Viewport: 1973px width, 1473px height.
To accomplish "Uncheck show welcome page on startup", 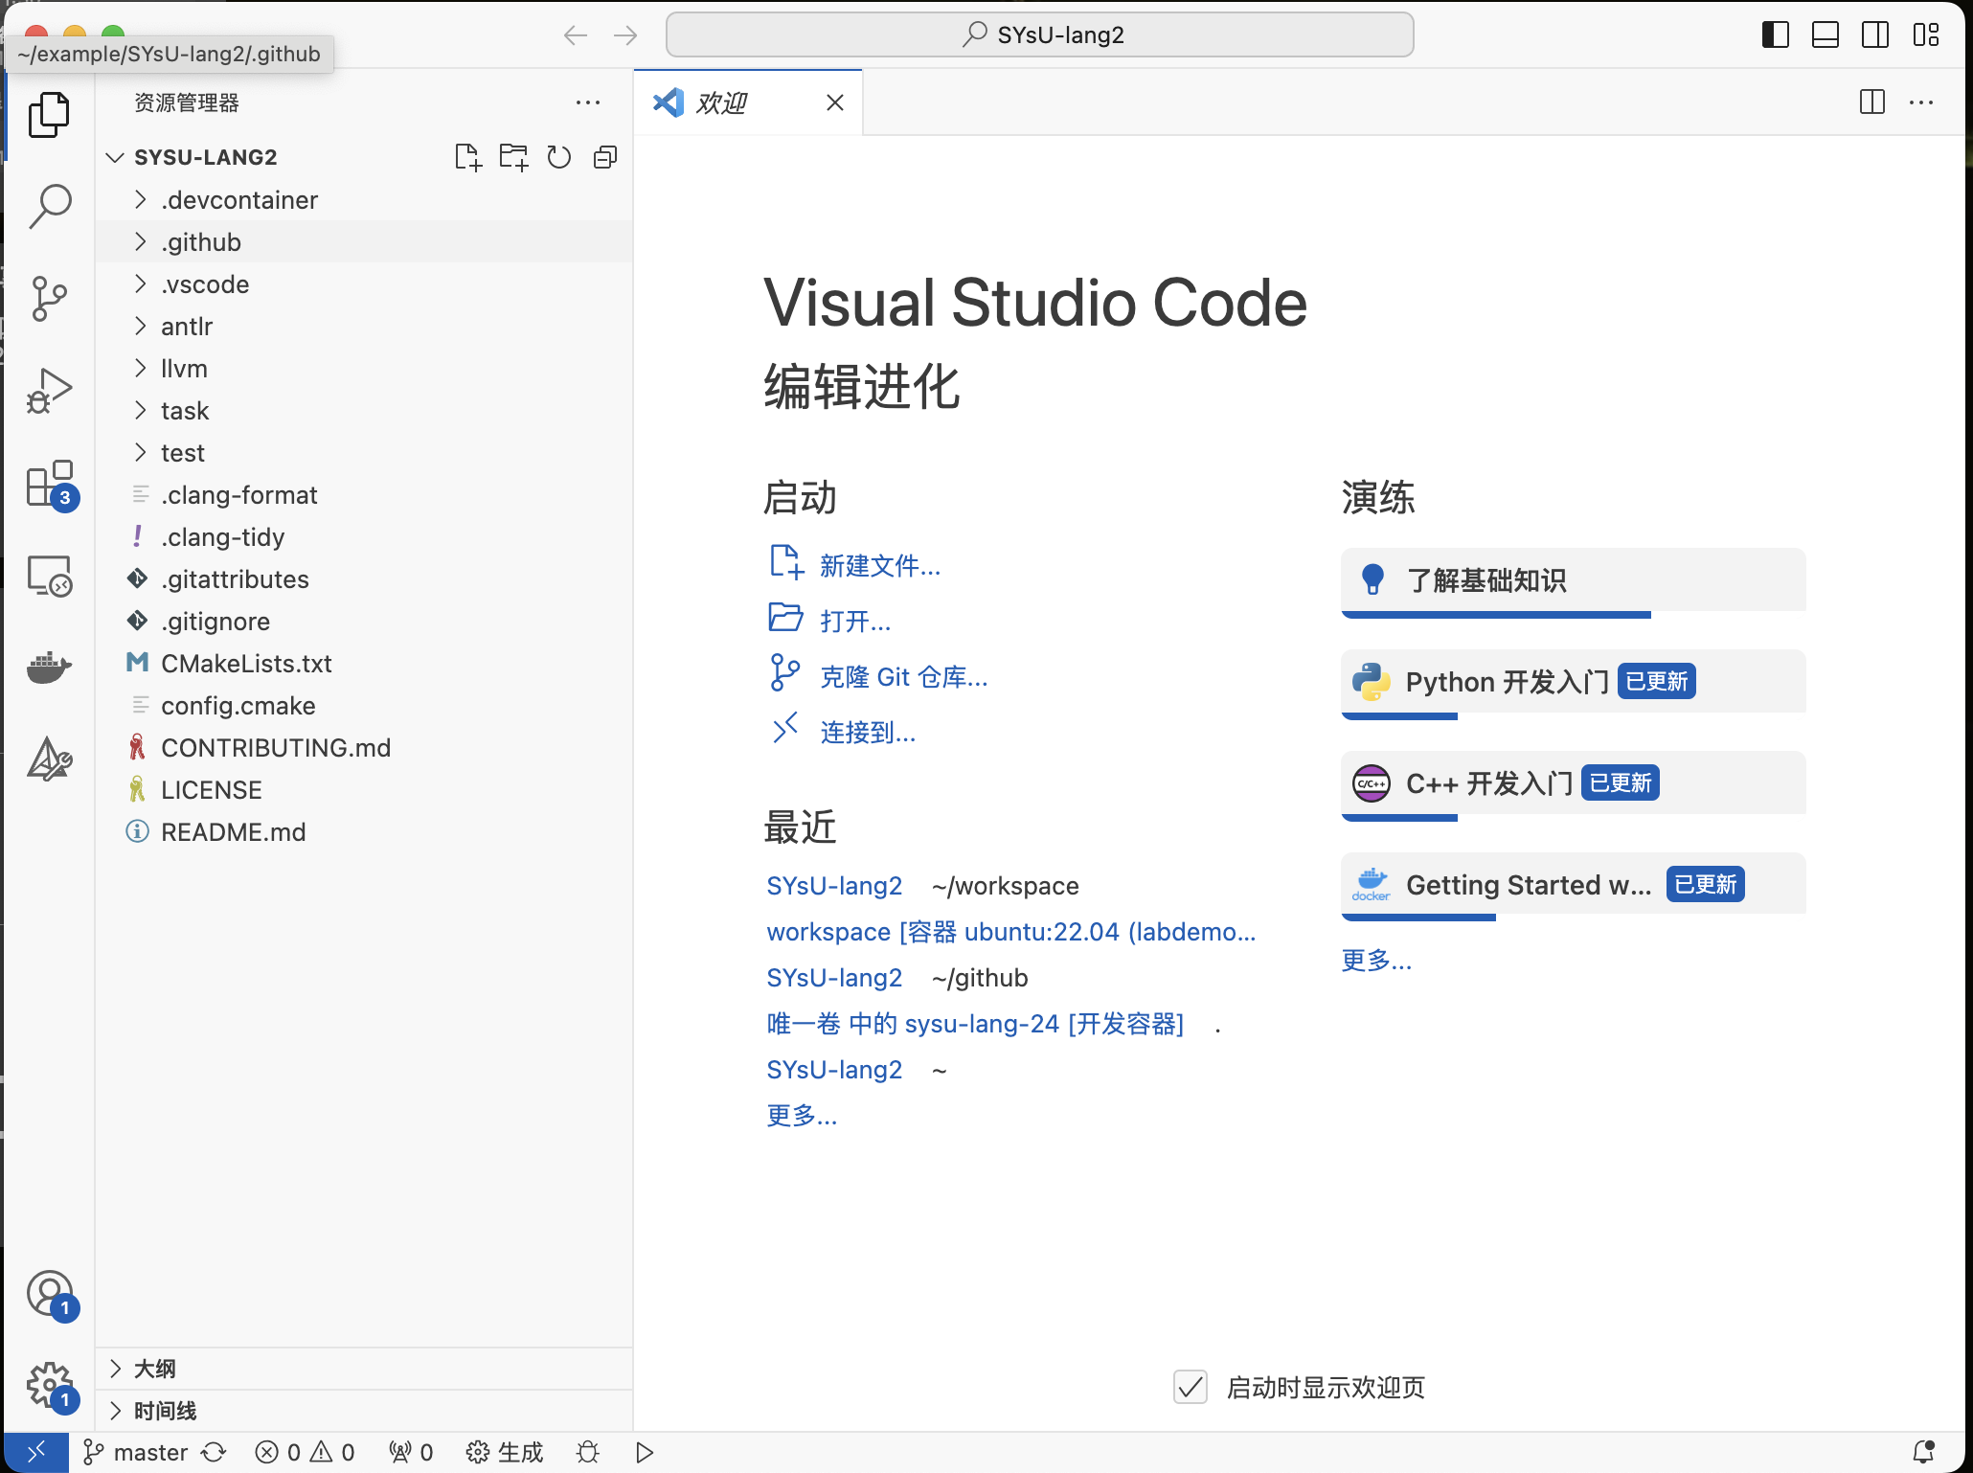I will pos(1190,1387).
